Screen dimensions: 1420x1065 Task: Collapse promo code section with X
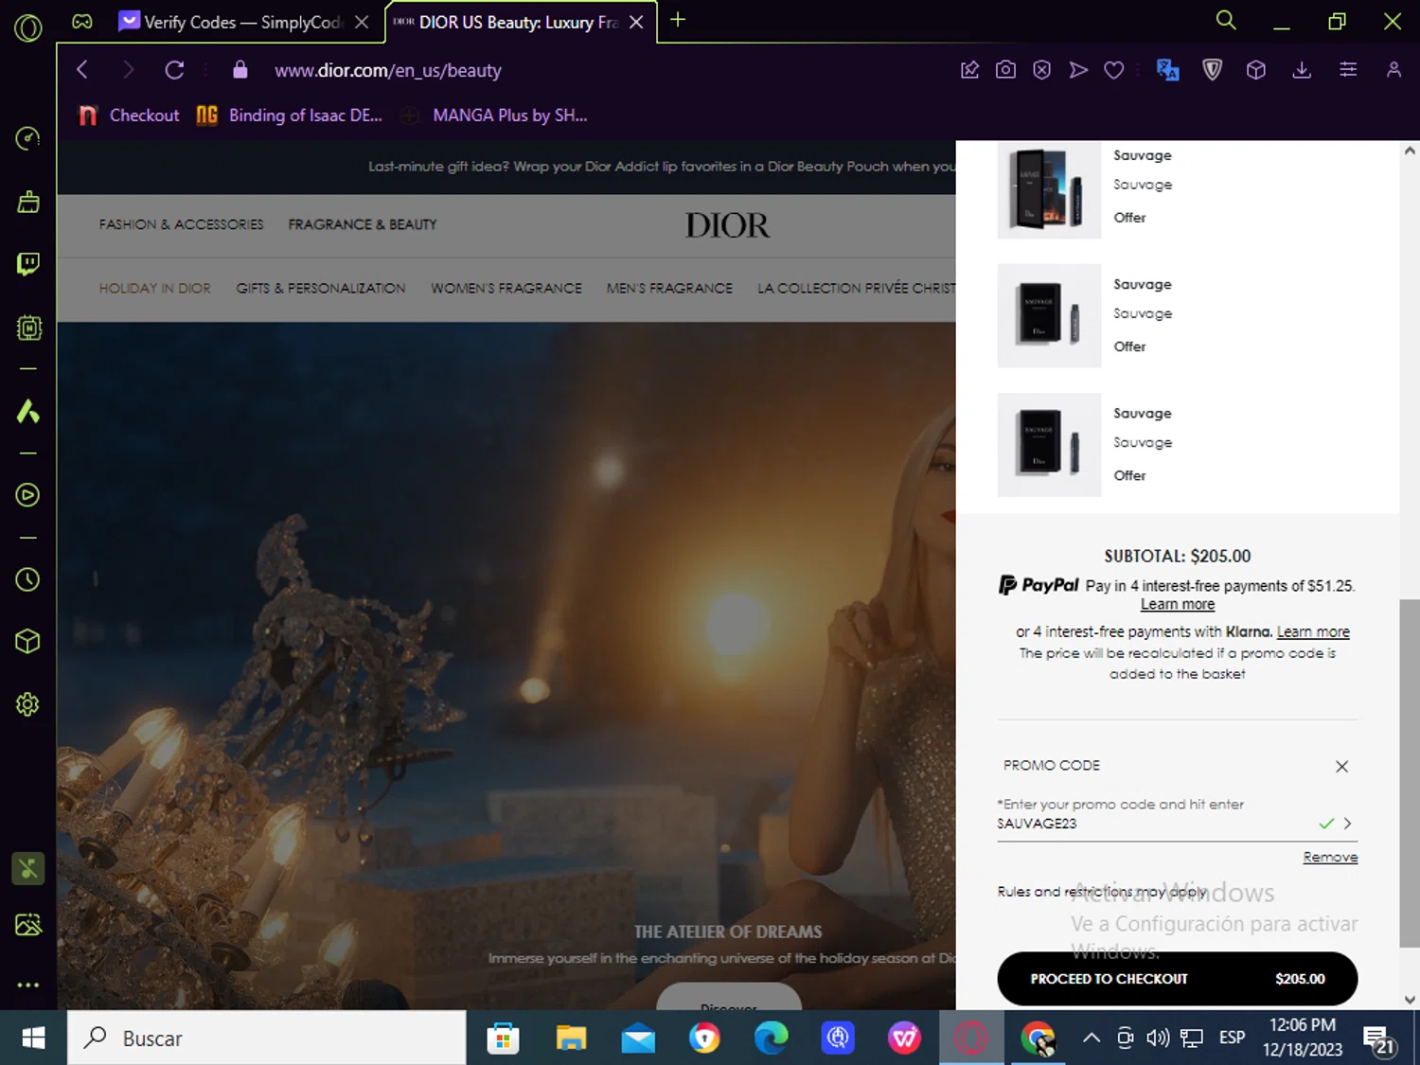tap(1341, 767)
